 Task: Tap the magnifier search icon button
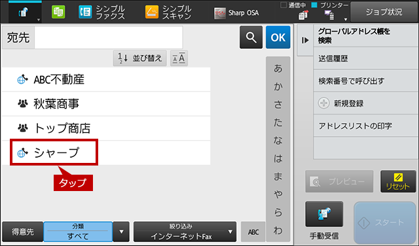tap(251, 37)
